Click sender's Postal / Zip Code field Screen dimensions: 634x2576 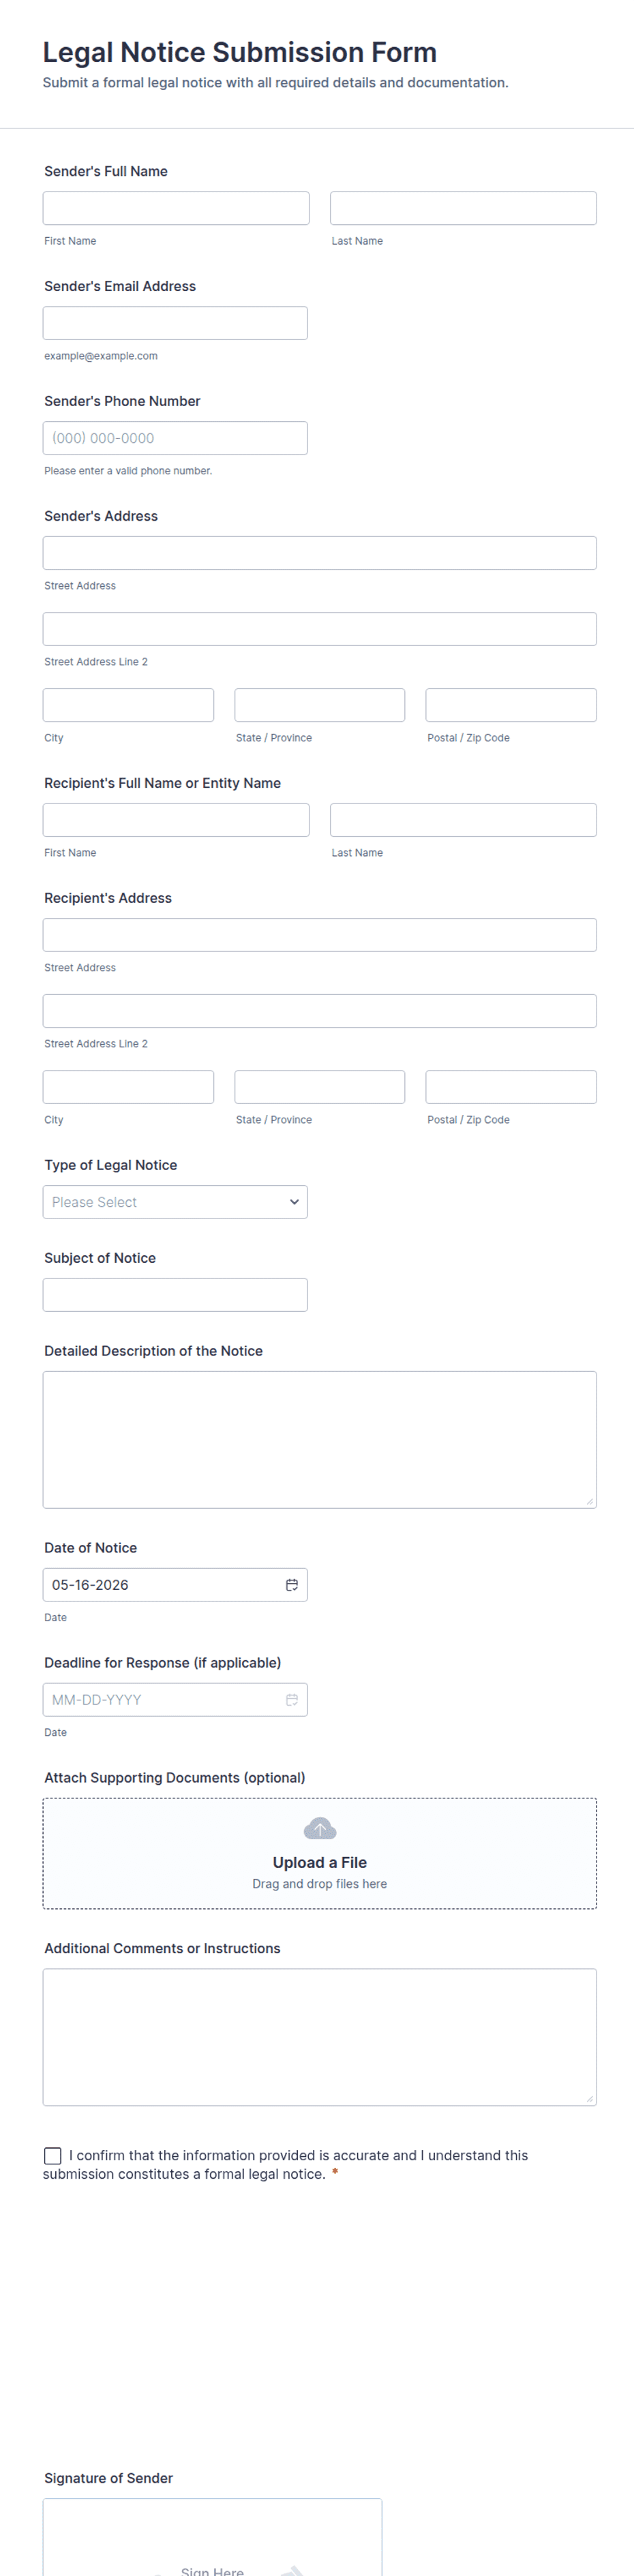511,705
